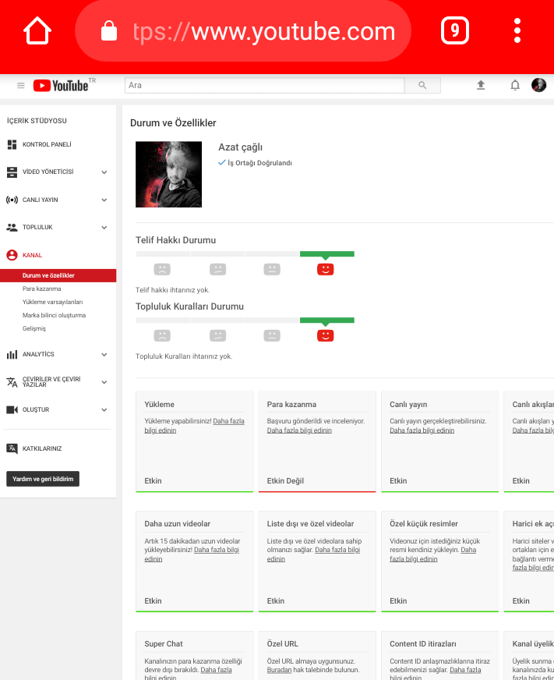Image resolution: width=554 pixels, height=680 pixels.
Task: Click Etkin status in Yükleme card
Action: (x=153, y=480)
